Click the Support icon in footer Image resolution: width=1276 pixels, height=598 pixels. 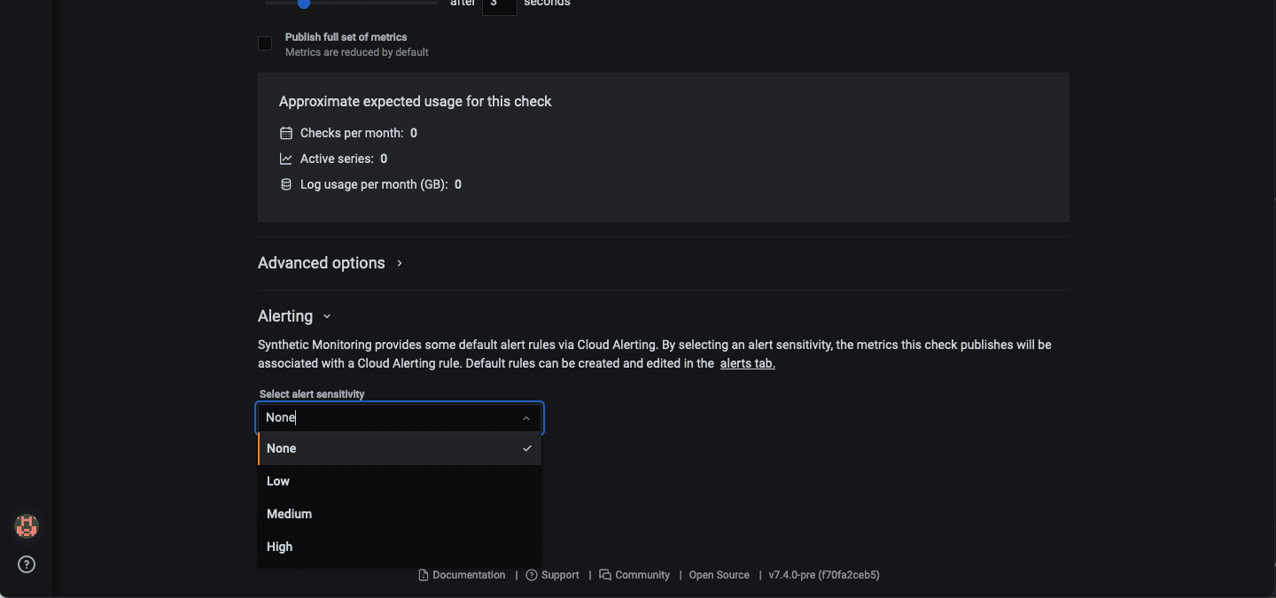[532, 575]
